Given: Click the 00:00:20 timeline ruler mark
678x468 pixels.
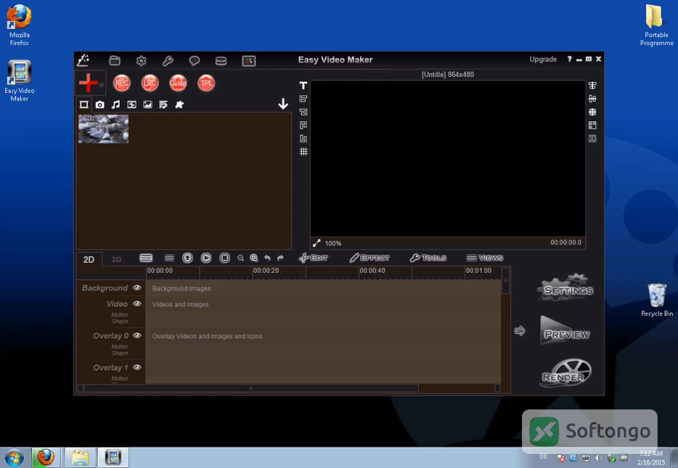Looking at the screenshot, I should click(x=266, y=271).
